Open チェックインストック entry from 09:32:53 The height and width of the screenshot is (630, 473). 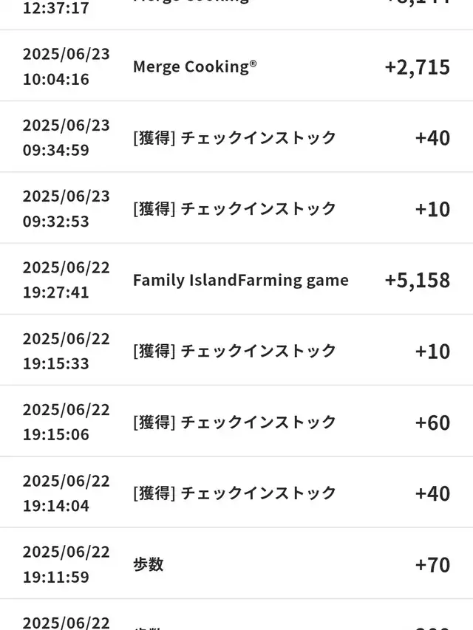(x=234, y=208)
